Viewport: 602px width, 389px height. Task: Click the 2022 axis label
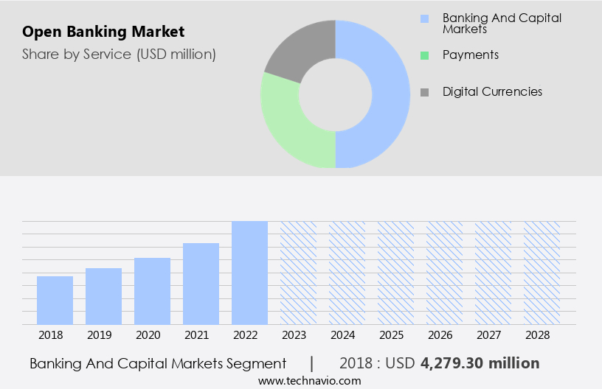click(246, 335)
